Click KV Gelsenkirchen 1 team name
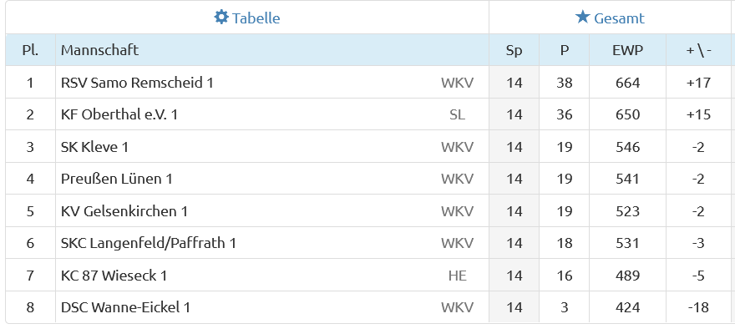735x334 pixels. click(x=124, y=211)
